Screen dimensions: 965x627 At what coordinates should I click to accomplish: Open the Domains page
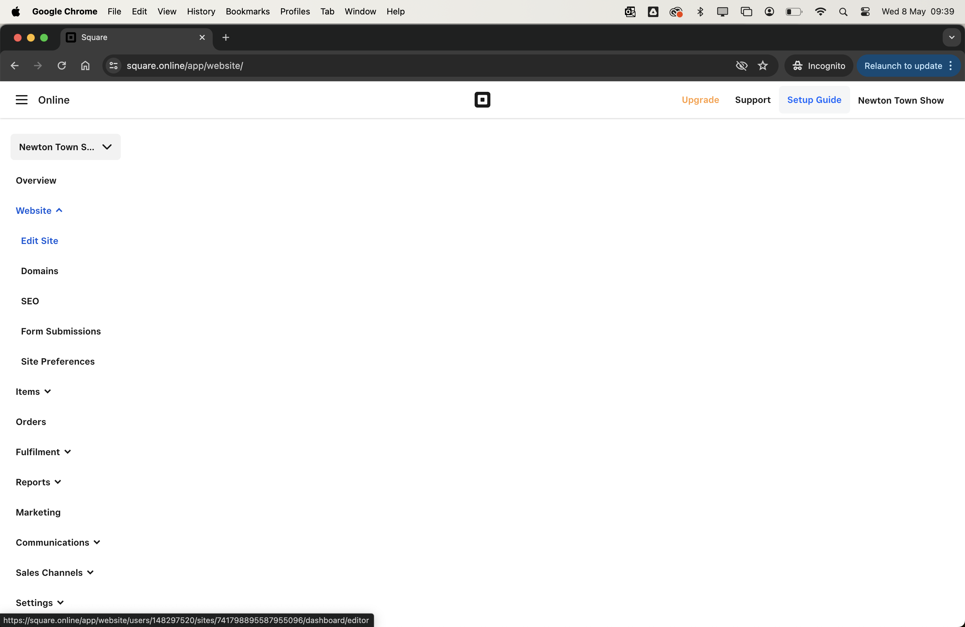click(x=39, y=271)
